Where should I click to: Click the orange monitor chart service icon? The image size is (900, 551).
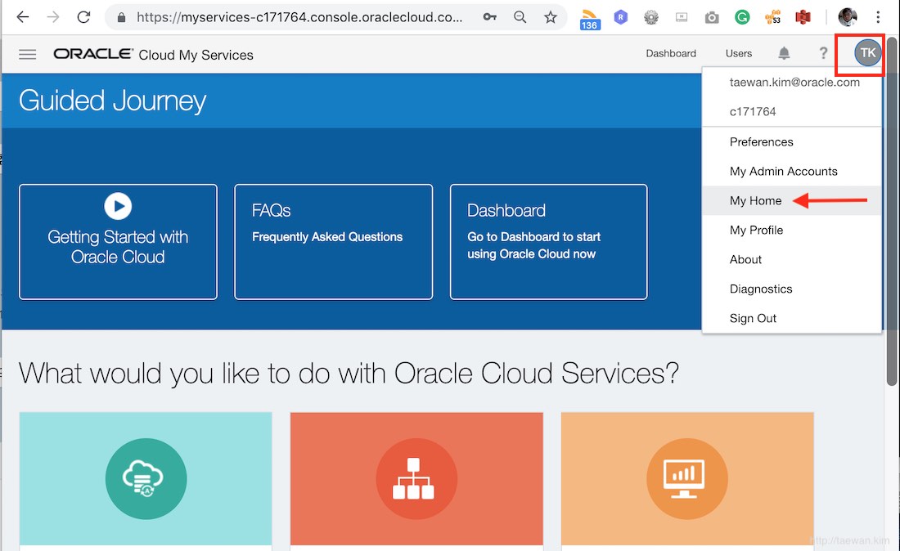pos(687,479)
